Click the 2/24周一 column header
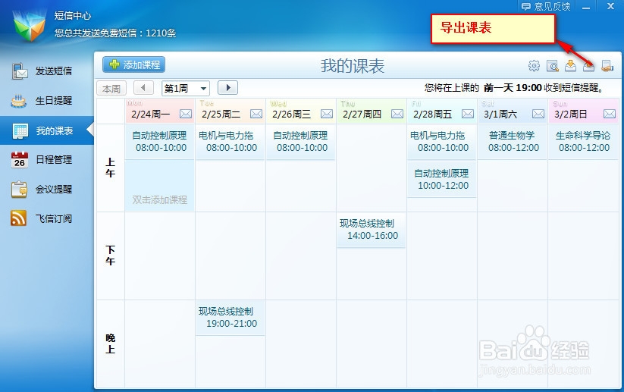Viewport: 624px width, 392px height. (160, 111)
